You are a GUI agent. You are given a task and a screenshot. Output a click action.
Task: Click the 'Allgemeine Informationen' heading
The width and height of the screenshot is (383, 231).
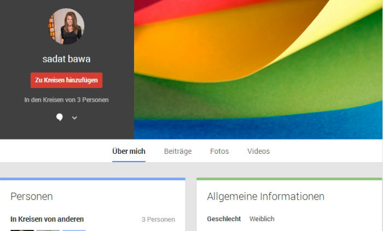(265, 197)
